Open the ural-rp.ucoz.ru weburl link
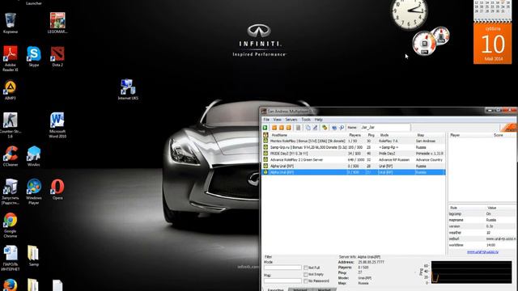 pyautogui.click(x=482, y=251)
